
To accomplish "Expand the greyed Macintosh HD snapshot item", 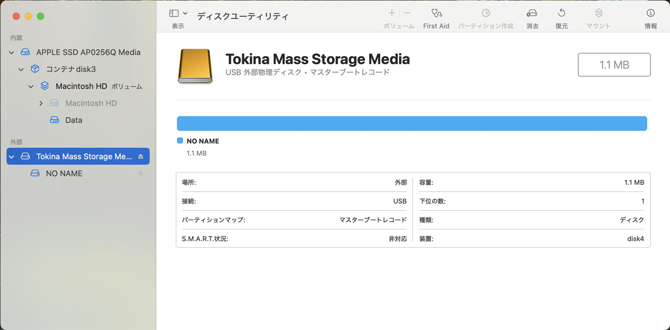I will [x=41, y=103].
